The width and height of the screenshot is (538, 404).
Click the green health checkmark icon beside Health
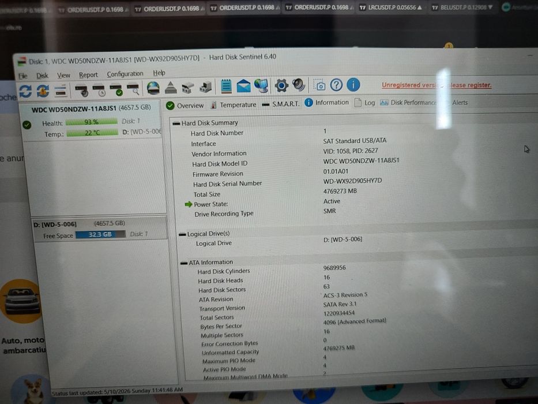[27, 125]
